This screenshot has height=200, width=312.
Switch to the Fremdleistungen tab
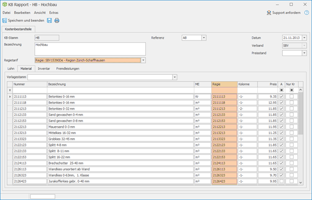tap(68, 69)
